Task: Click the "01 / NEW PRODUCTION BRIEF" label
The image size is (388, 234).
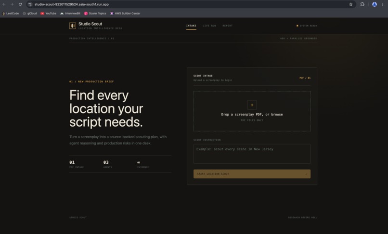Action: click(91, 81)
